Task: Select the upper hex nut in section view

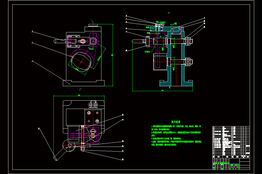Action: 188,41
